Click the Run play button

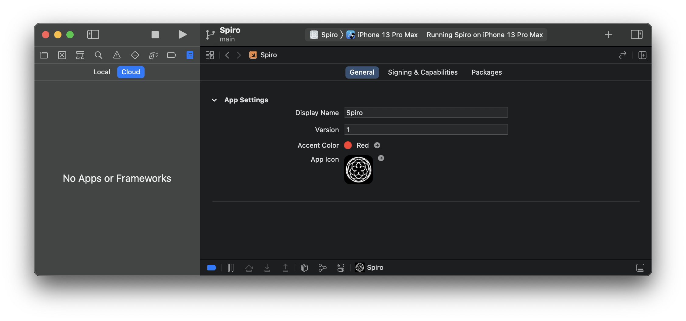[182, 34]
